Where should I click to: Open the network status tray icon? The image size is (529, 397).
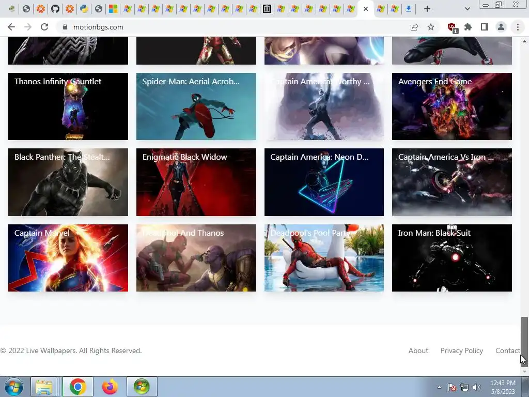464,387
